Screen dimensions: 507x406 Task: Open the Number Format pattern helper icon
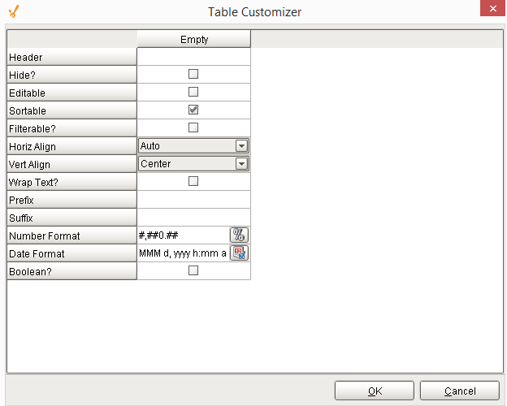[239, 235]
